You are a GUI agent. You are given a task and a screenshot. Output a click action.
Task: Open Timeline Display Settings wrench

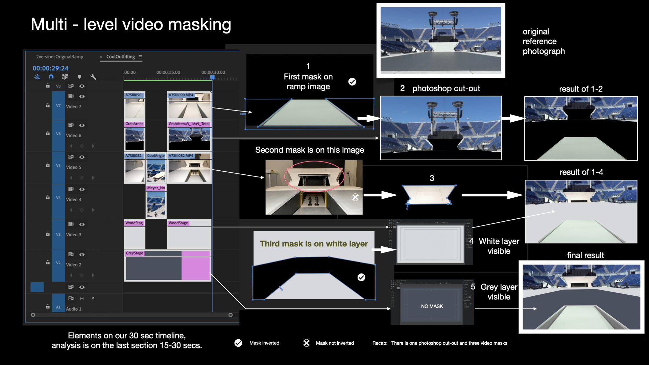tap(93, 77)
